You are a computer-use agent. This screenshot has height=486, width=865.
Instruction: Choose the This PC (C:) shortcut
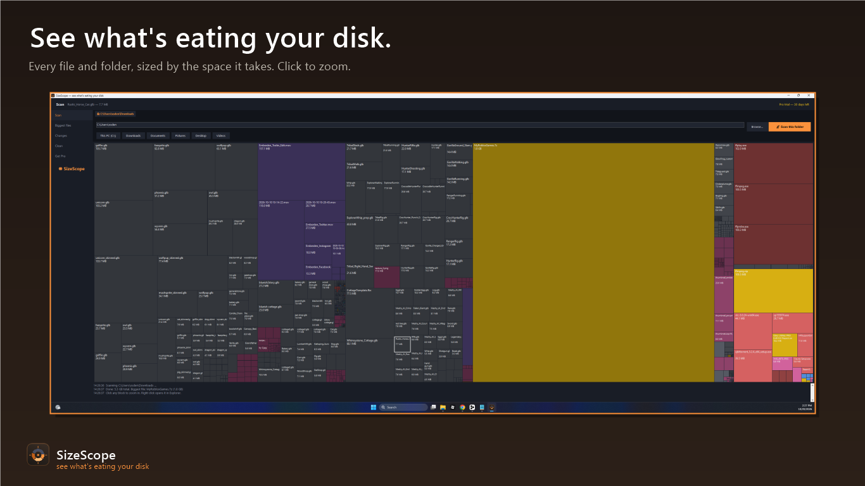108,135
